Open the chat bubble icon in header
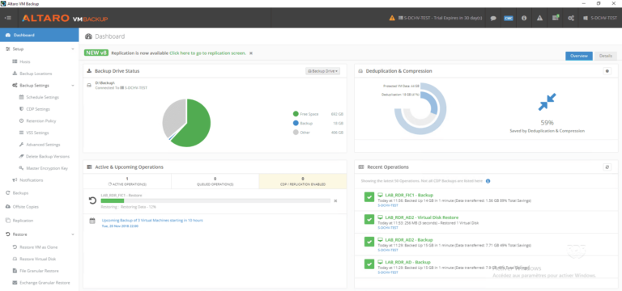622x291 pixels. click(x=493, y=19)
